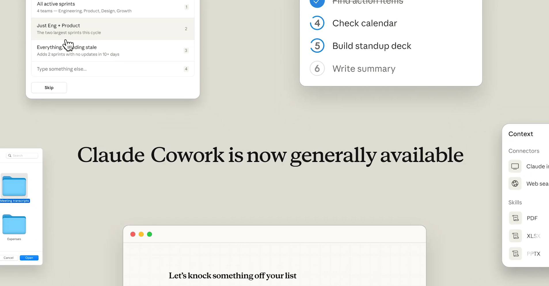Click the 'Context' panel title
This screenshot has width=549, height=286.
[520, 134]
